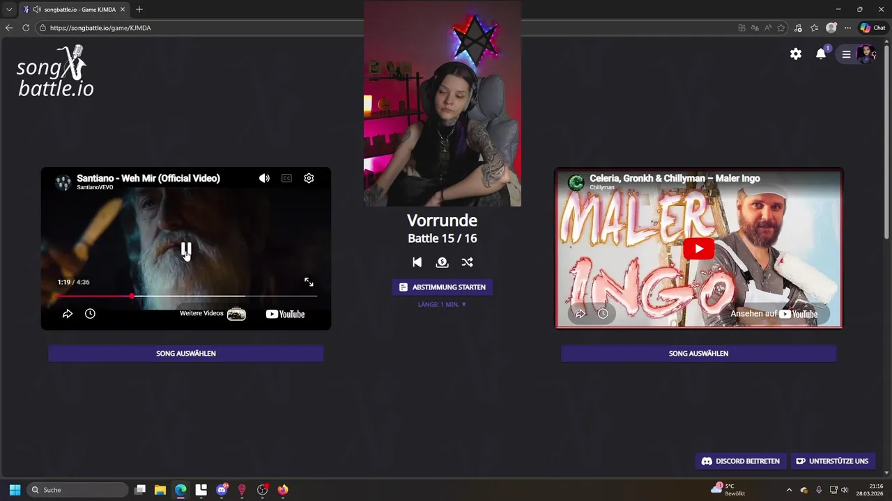Image resolution: width=892 pixels, height=501 pixels.
Task: Go back in the browser
Action: point(9,28)
